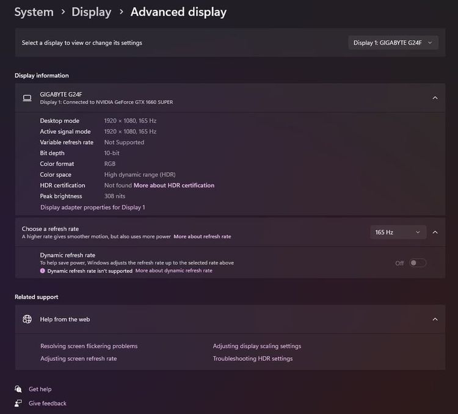This screenshot has height=414, width=458.
Task: Select the Active signal mode value text
Action: pos(130,131)
